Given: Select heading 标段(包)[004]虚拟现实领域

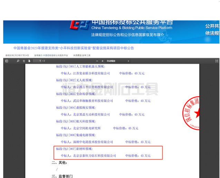Looking at the screenshot, I should coord(76,108).
